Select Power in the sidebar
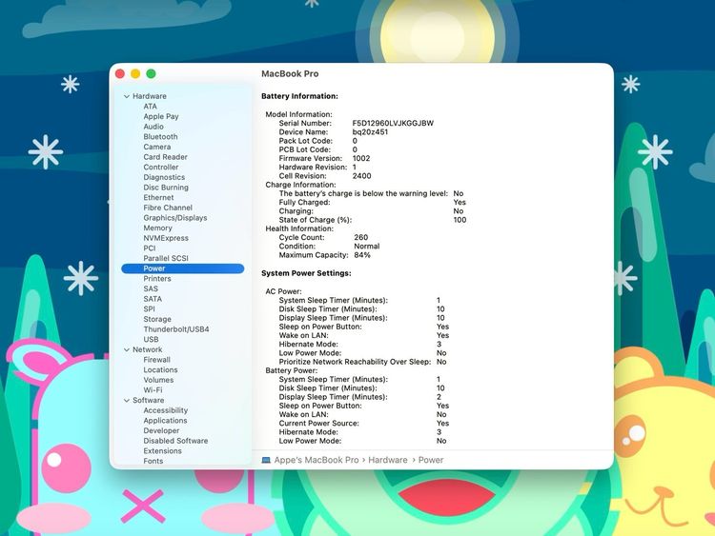Screen dimensions: 715x536 154,268
